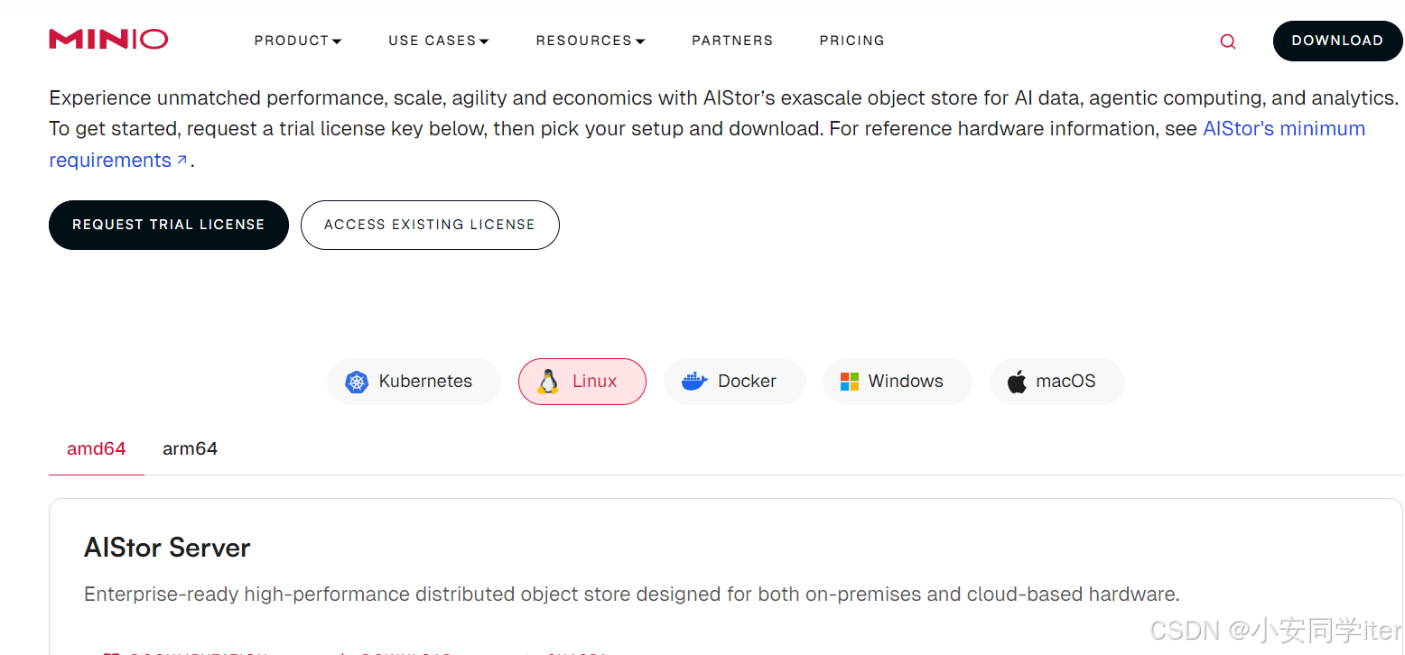
Task: Click the "Enterprise-ready high-performance" description text
Action: point(632,595)
